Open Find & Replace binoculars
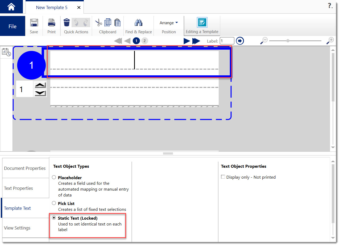 [x=138, y=23]
